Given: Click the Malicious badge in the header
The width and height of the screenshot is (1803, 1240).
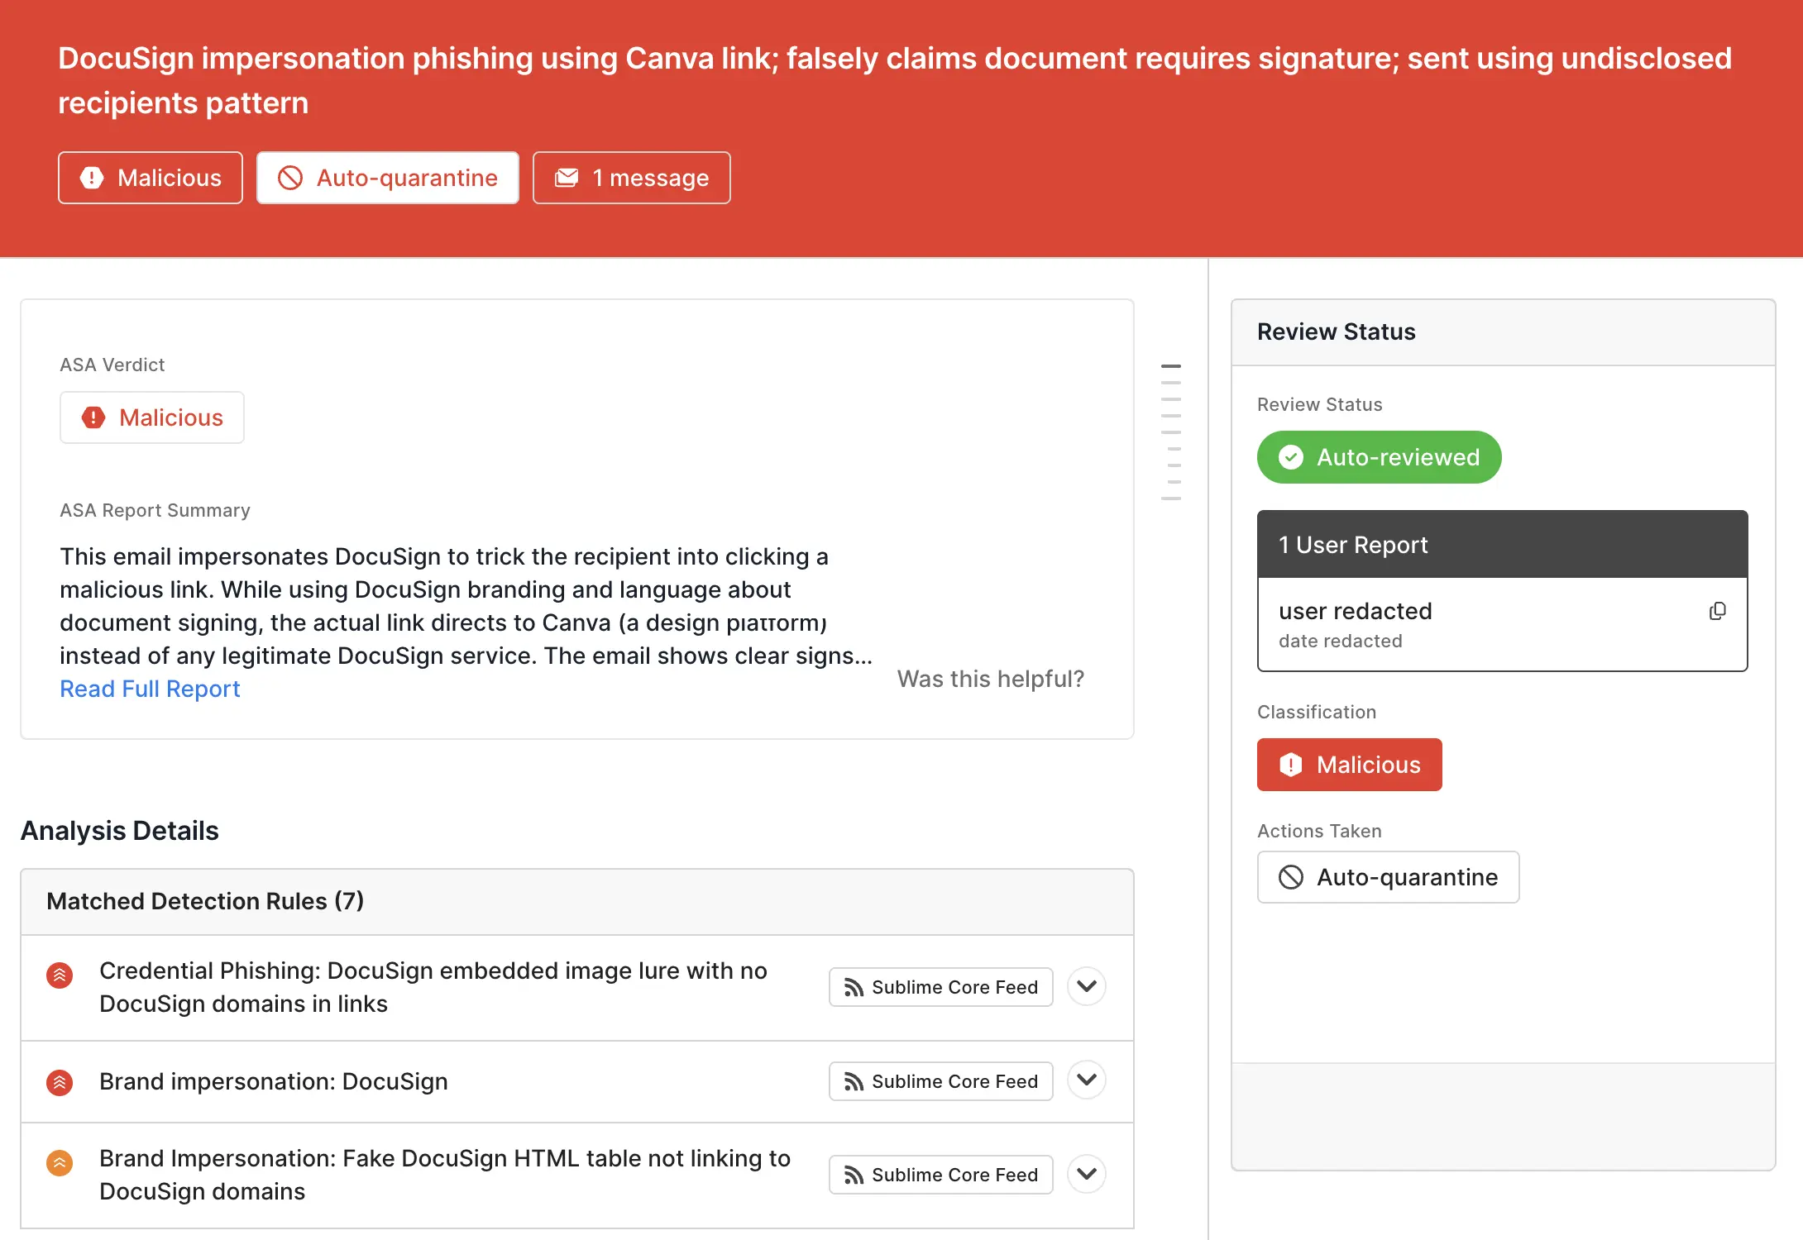Looking at the screenshot, I should pyautogui.click(x=151, y=178).
